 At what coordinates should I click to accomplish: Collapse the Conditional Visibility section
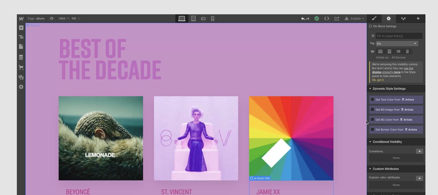370,142
